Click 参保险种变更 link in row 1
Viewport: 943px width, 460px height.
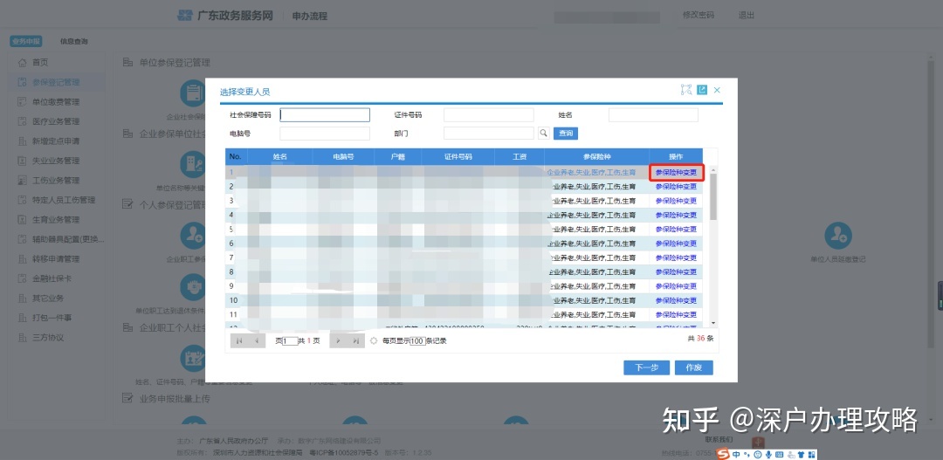point(676,172)
